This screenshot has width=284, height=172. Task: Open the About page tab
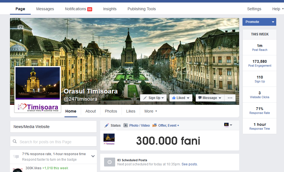click(x=91, y=111)
